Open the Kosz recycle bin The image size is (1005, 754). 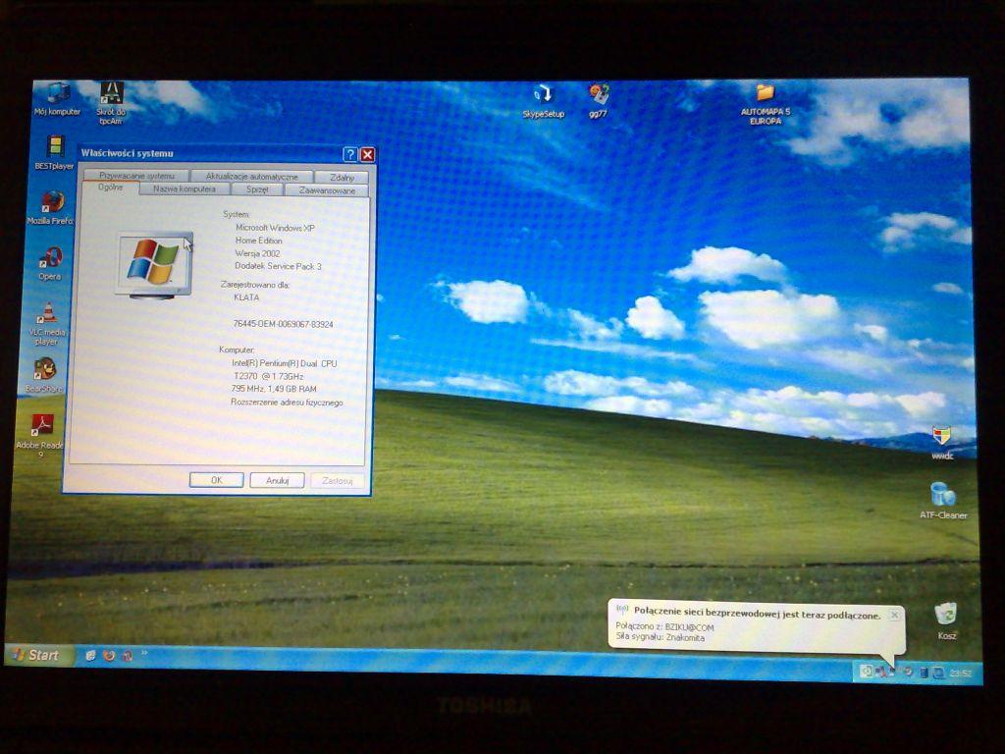click(946, 620)
